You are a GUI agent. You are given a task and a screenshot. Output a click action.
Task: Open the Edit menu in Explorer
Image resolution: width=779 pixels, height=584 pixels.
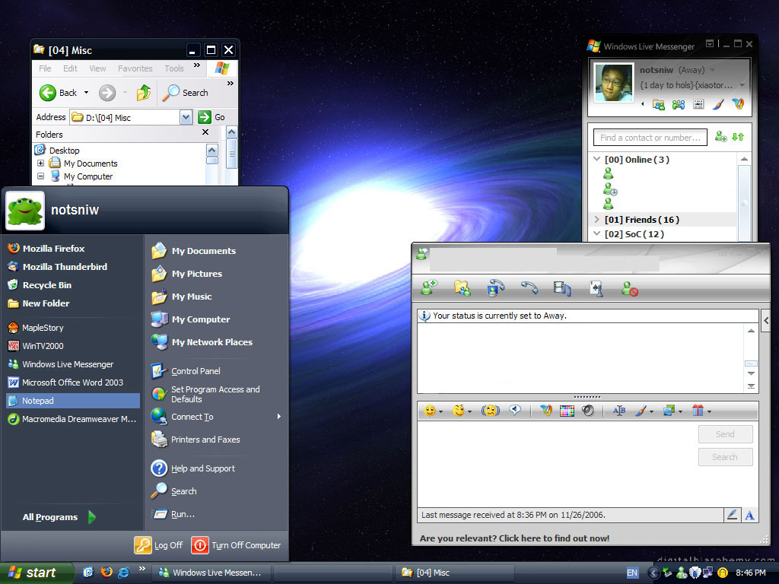(70, 68)
